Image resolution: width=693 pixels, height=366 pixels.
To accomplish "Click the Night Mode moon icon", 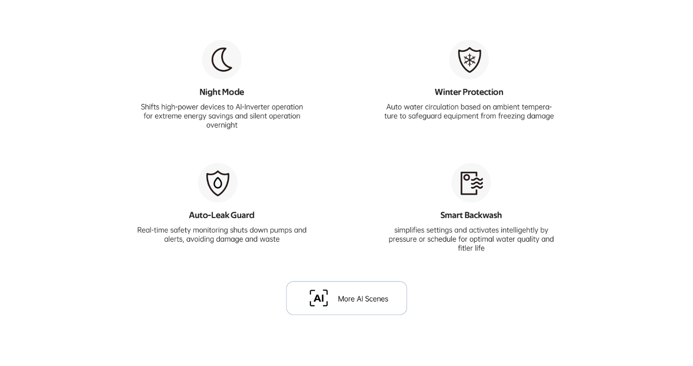I will click(222, 60).
